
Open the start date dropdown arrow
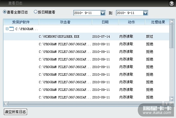(x=103, y=13)
